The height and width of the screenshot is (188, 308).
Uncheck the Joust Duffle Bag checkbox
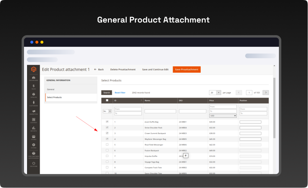[107, 121]
